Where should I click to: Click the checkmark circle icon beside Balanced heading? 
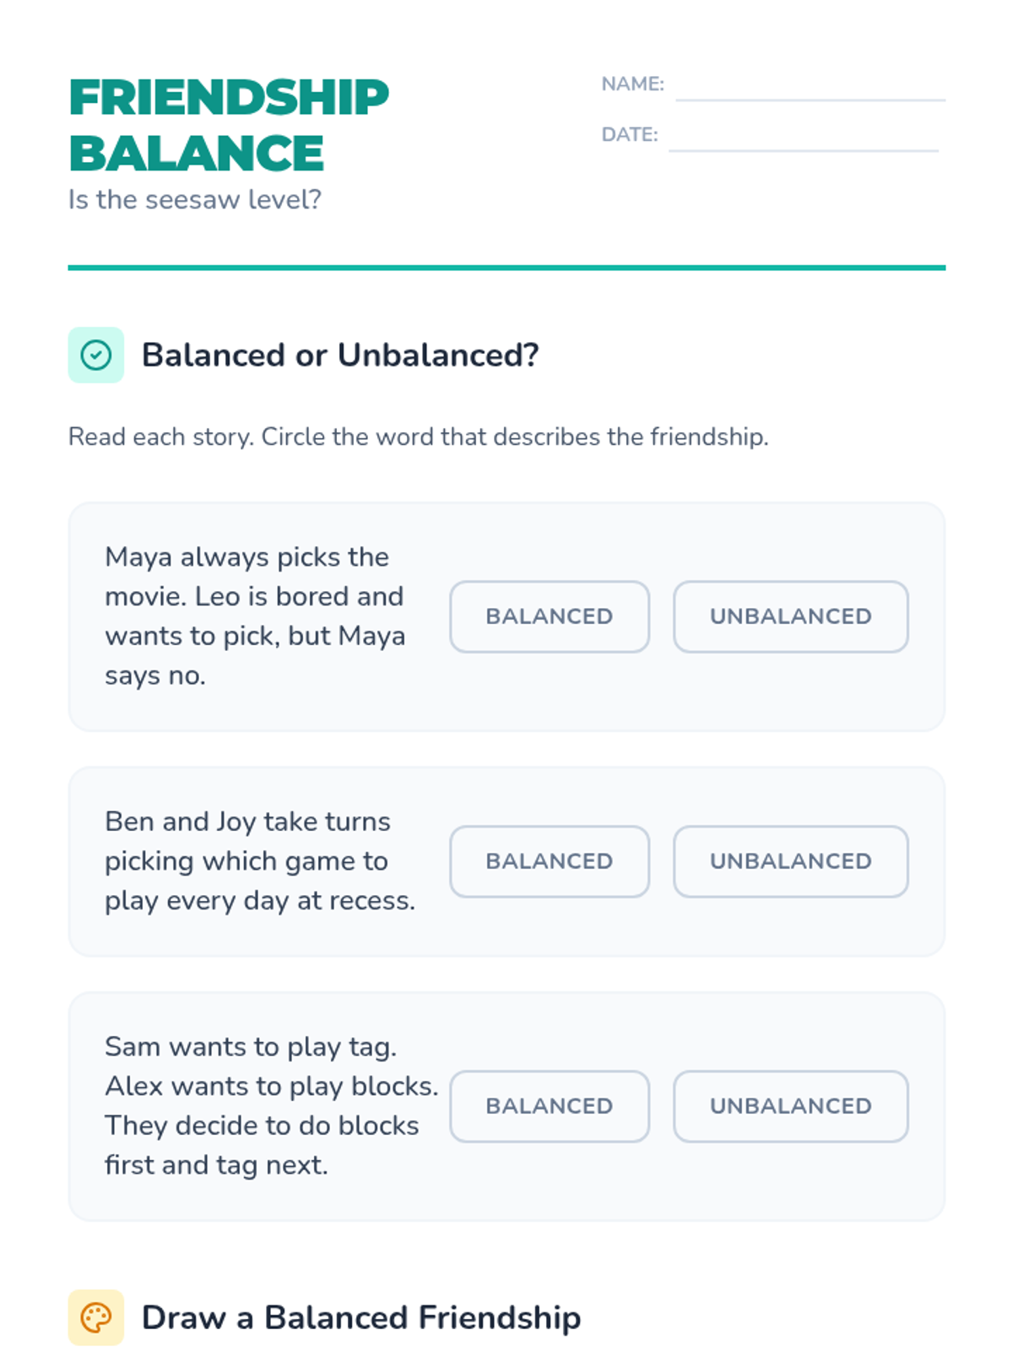coord(96,355)
